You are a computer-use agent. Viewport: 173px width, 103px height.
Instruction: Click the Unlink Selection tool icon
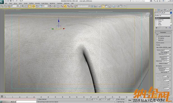pos(5,6)
